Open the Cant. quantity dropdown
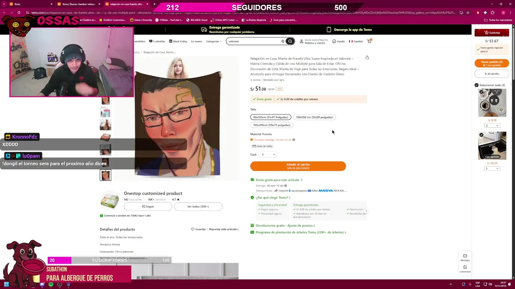 coord(268,155)
